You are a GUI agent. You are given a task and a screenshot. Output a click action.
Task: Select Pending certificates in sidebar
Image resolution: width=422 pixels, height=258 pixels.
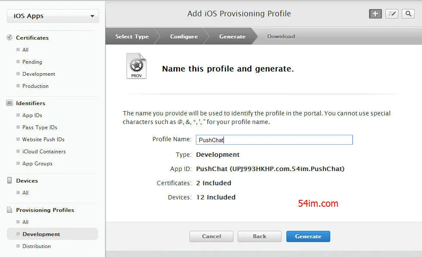point(32,62)
